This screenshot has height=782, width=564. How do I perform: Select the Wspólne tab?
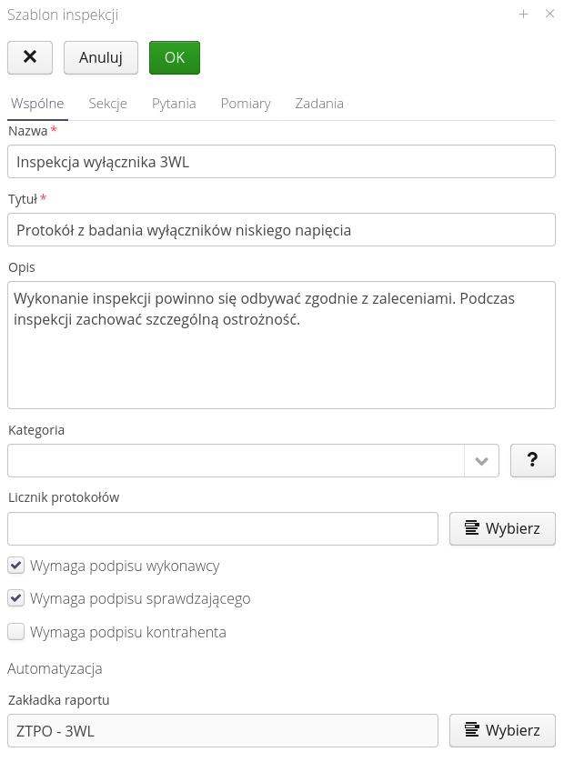(37, 104)
